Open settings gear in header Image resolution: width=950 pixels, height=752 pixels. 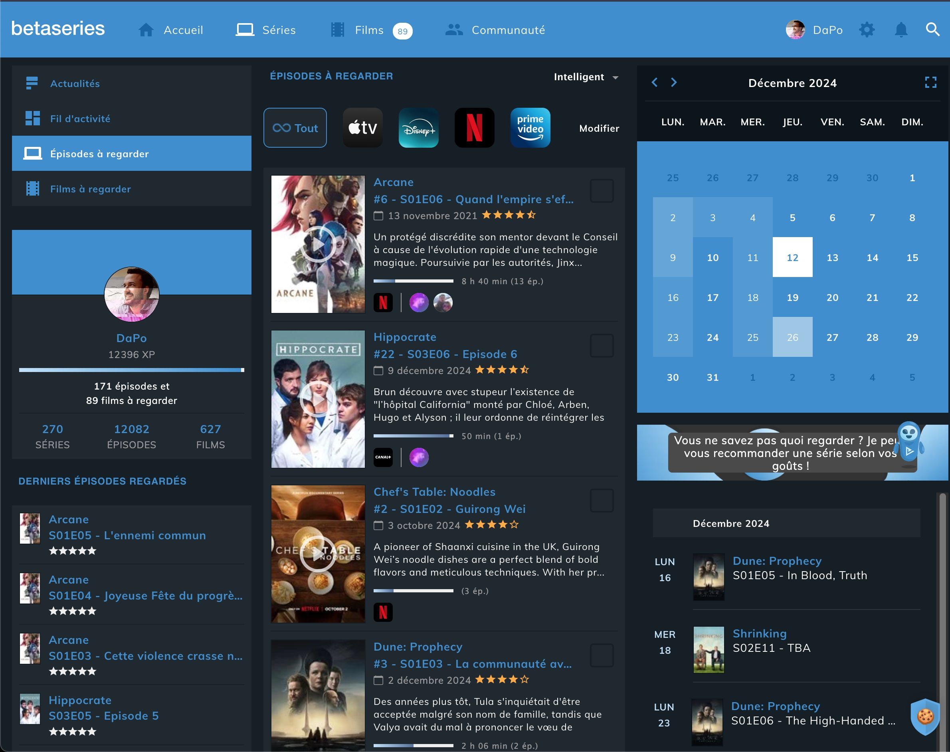point(866,30)
